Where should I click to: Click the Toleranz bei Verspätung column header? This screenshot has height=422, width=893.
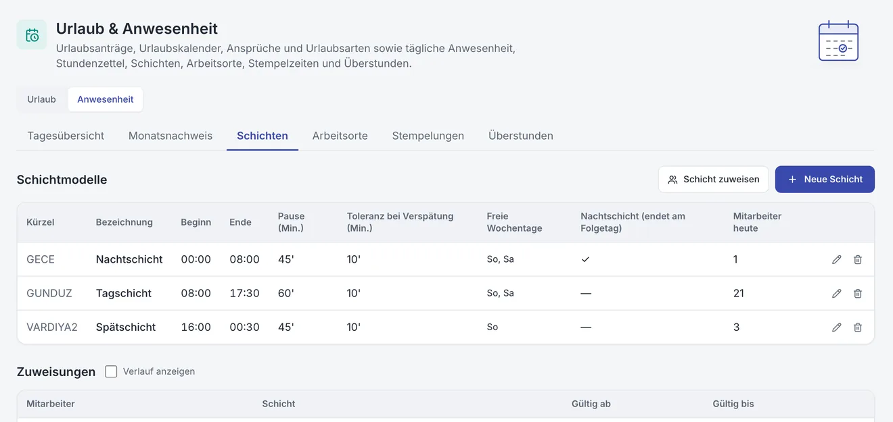(x=400, y=222)
